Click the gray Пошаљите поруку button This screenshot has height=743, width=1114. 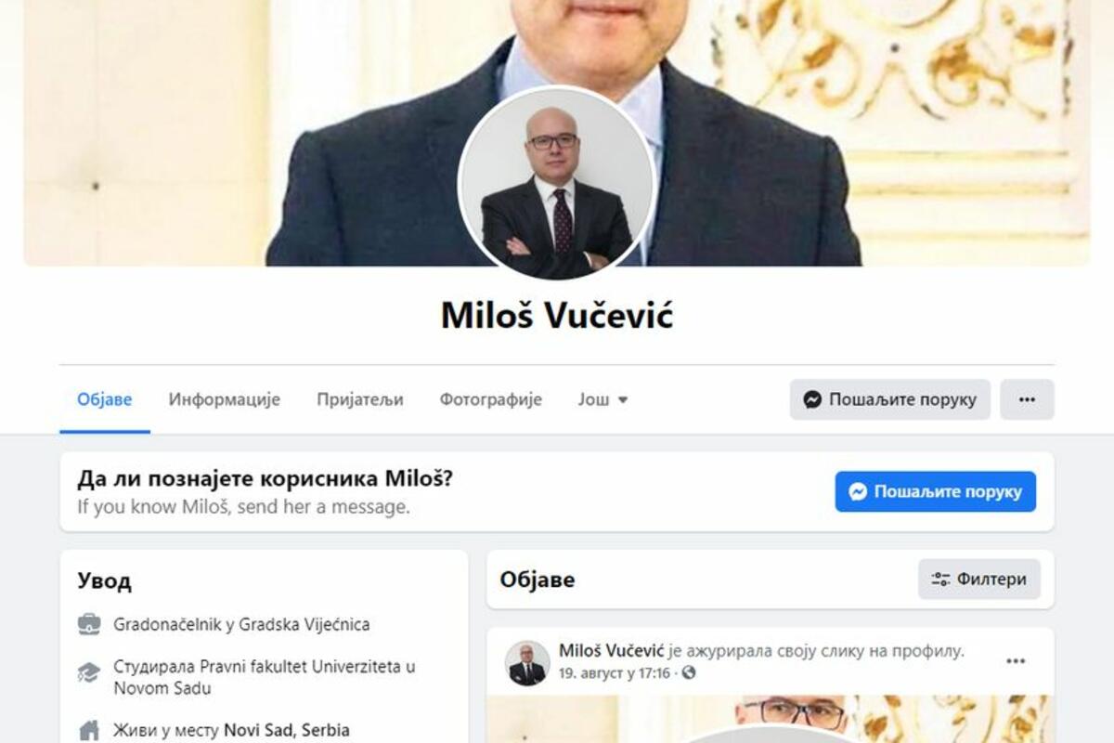coord(889,399)
